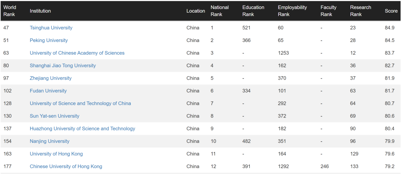Click the National Rank column header
This screenshot has height=174, width=402.
[220, 11]
